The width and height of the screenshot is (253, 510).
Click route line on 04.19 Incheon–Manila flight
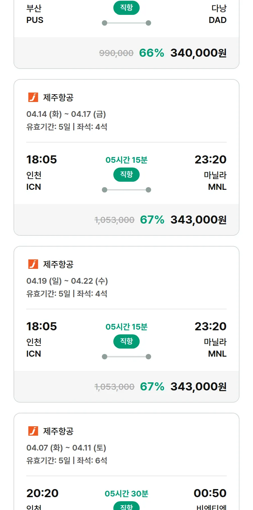click(x=126, y=357)
